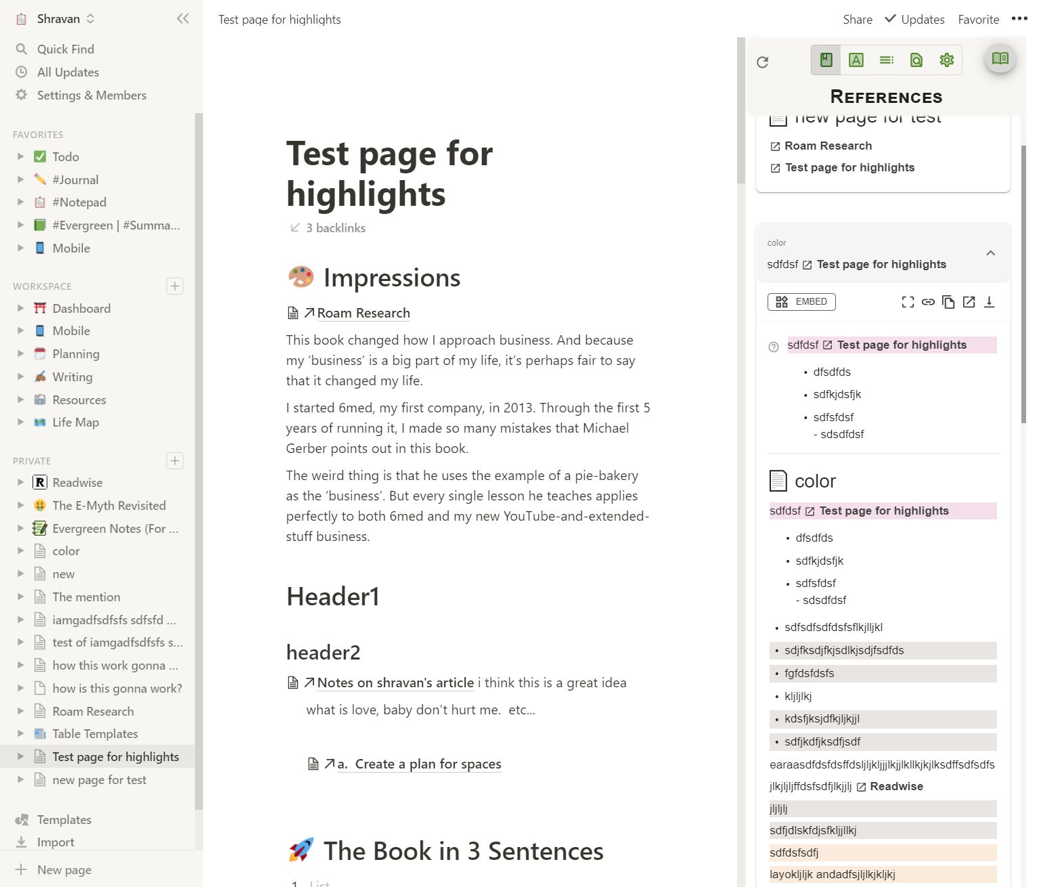Open Quick Find search
Viewport: 1041px width, 887px height.
click(x=66, y=49)
